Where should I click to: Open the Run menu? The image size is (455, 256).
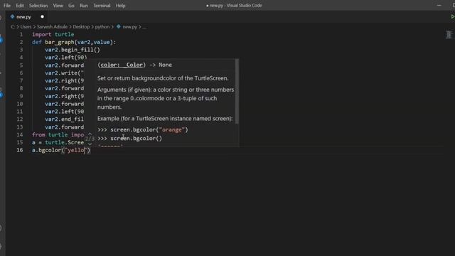tap(84, 6)
